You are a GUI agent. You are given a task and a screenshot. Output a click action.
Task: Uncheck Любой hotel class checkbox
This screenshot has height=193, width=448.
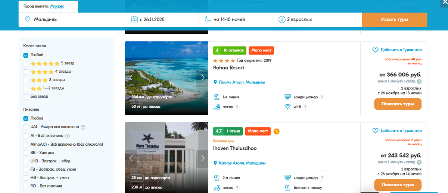click(x=26, y=55)
